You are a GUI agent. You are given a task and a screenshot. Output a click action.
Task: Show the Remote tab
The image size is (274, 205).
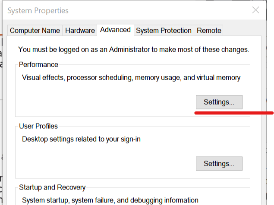tap(209, 31)
